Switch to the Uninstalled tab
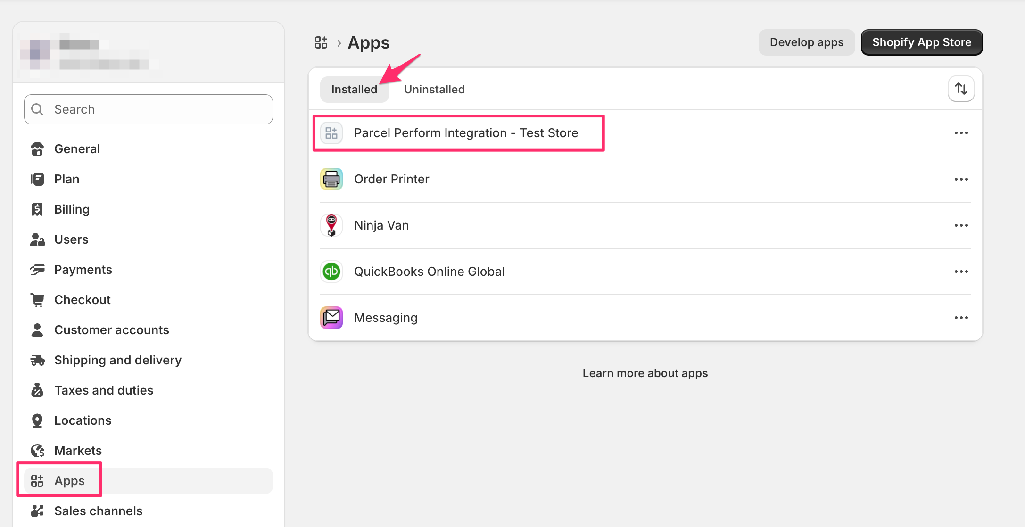Viewport: 1025px width, 527px height. point(434,90)
